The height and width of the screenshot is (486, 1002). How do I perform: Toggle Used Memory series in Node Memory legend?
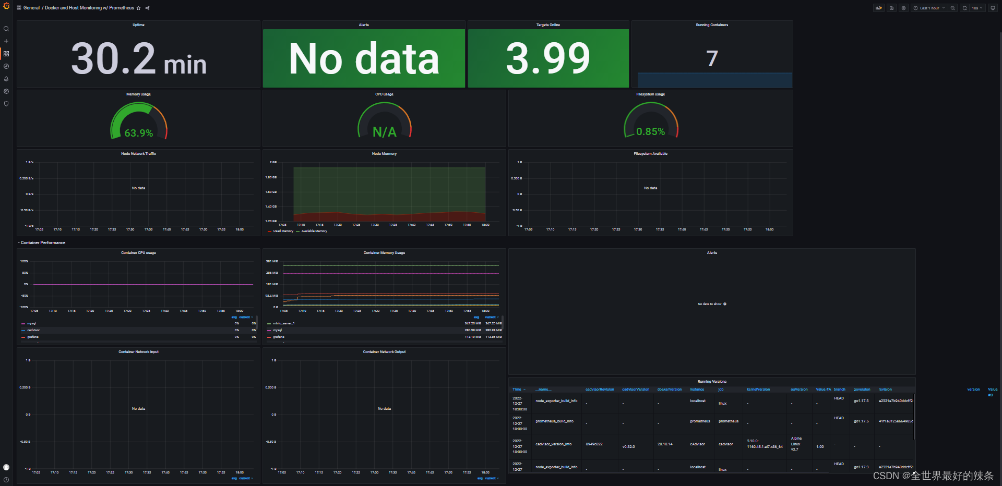(283, 231)
